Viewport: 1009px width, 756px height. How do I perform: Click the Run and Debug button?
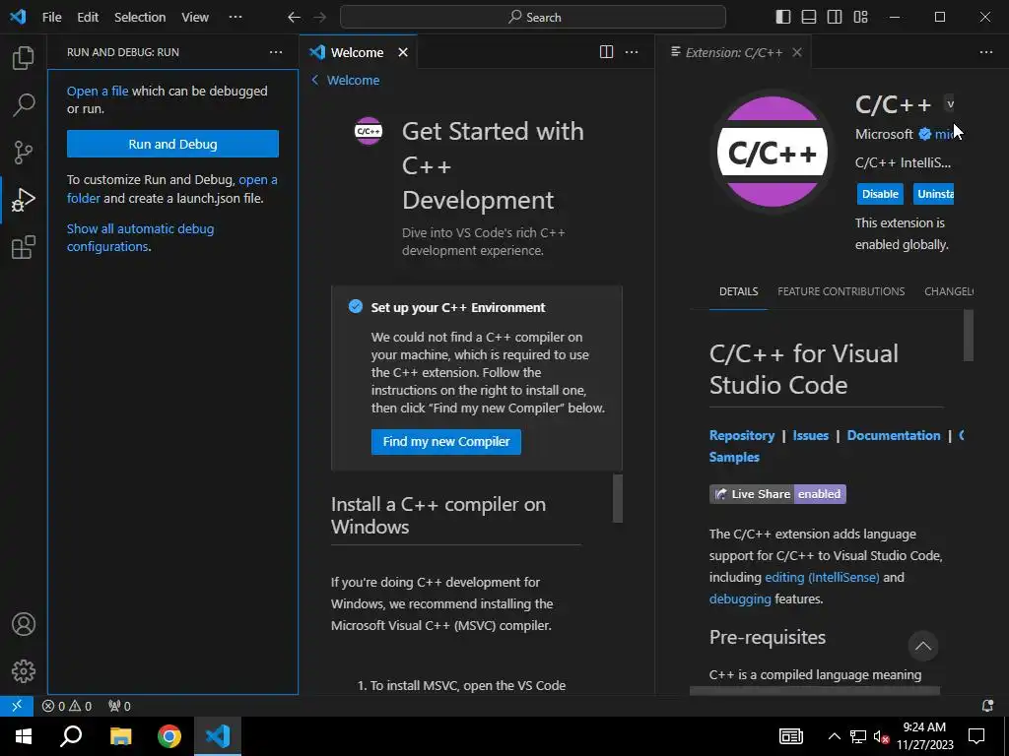point(172,144)
